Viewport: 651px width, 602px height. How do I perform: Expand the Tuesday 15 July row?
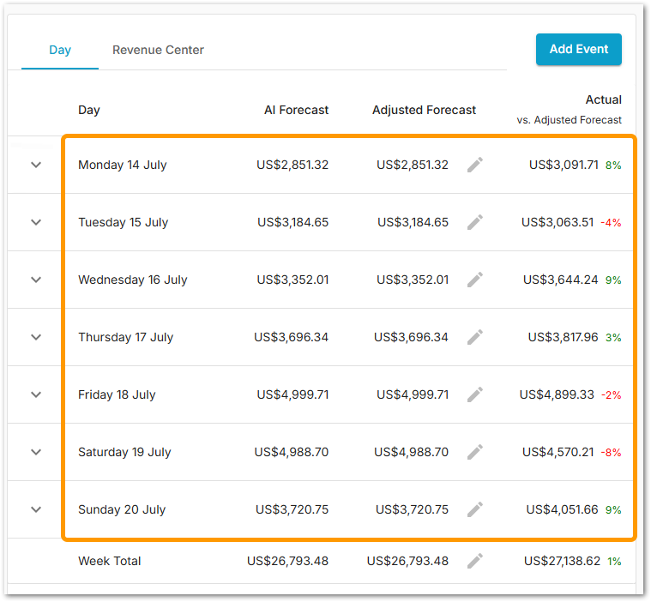(36, 222)
